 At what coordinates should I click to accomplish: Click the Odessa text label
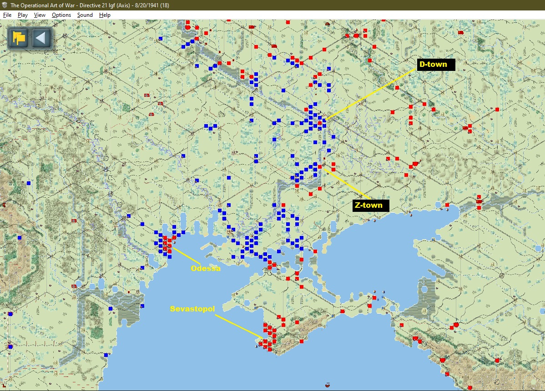pyautogui.click(x=205, y=268)
